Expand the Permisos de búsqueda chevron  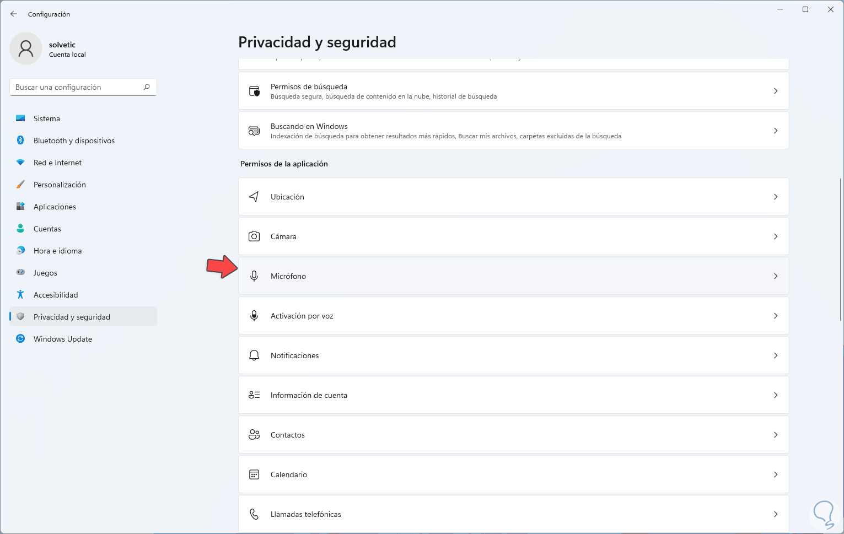coord(776,91)
